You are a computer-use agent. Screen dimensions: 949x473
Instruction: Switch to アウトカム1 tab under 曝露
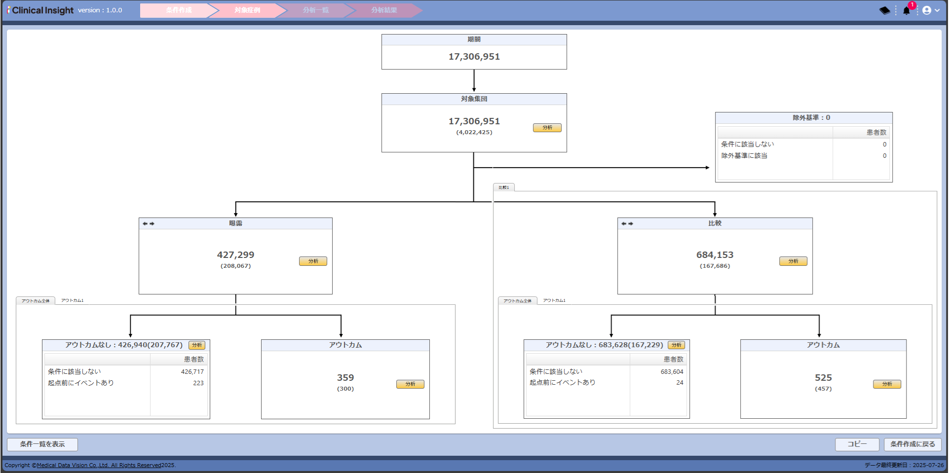pos(73,300)
